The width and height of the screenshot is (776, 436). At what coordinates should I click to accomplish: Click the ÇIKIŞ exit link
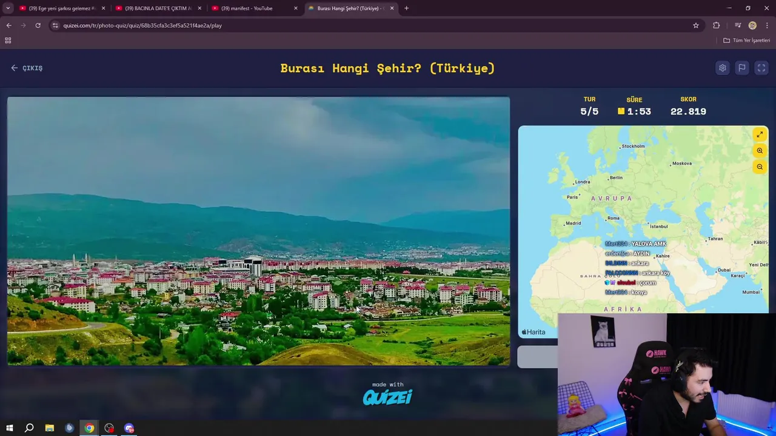tap(27, 68)
